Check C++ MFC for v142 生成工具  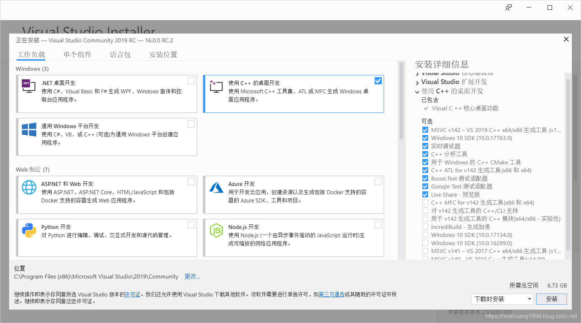pos(425,202)
